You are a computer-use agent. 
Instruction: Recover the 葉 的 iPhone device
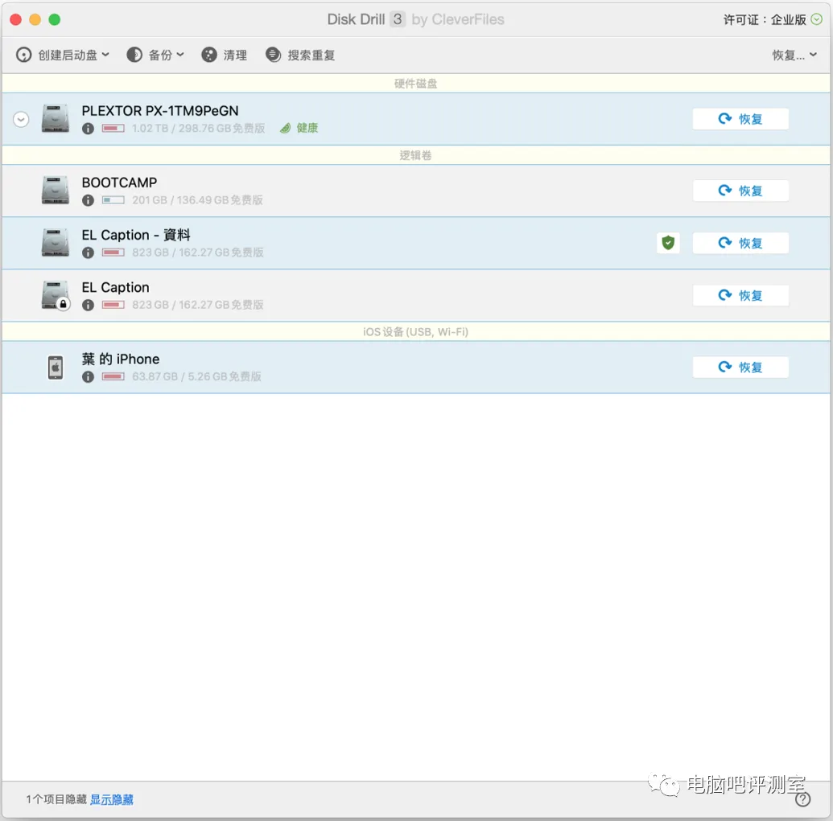(x=740, y=367)
